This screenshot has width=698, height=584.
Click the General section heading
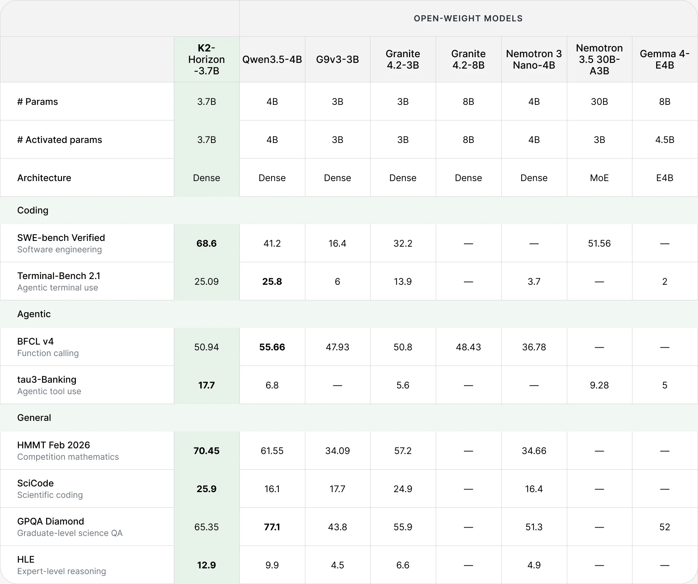(x=34, y=418)
